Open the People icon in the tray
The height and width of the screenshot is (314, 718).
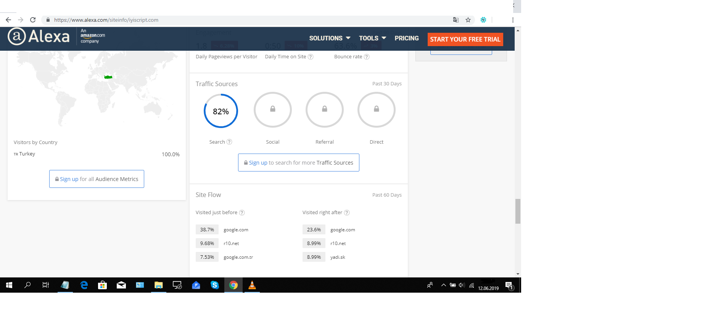[430, 285]
